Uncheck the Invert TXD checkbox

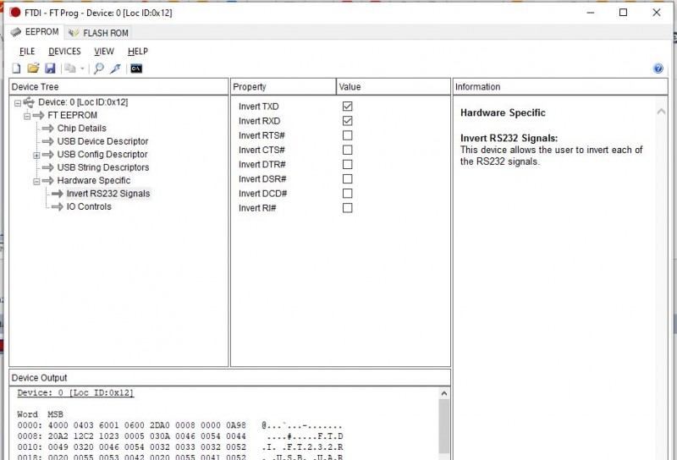348,107
